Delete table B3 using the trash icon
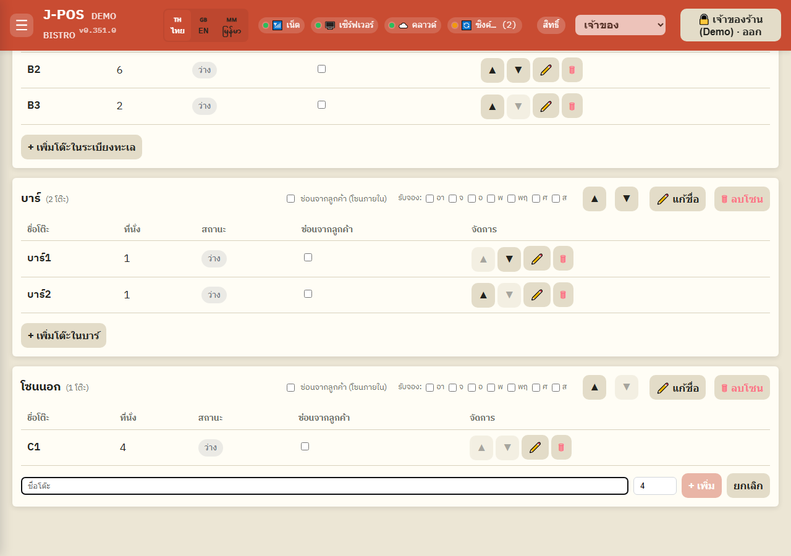 click(x=572, y=106)
